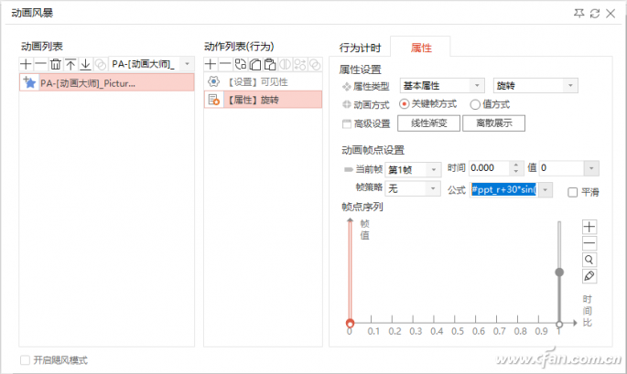Click the 时间 0.000 input field

pyautogui.click(x=490, y=168)
